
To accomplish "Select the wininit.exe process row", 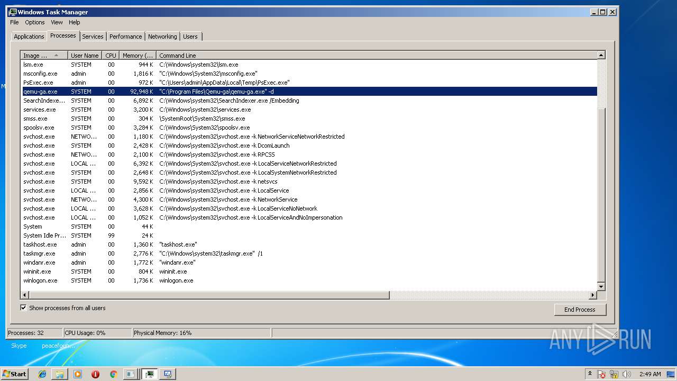I will pyautogui.click(x=309, y=271).
